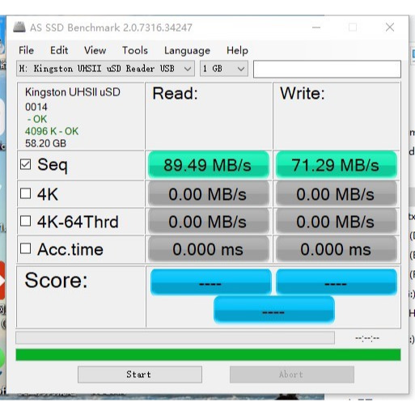
Task: Open the Help menu
Action: [237, 50]
